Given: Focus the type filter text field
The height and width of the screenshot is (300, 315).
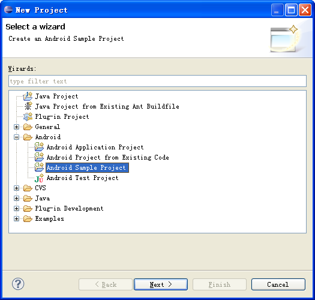Looking at the screenshot, I should tap(157, 81).
